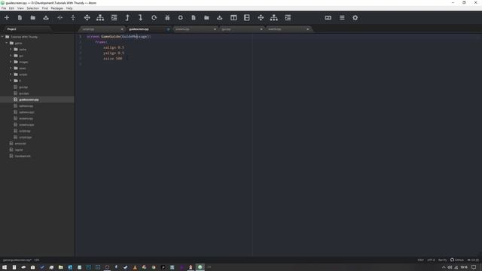Click the file icon next to the plus icon
Viewport: 482px width, 271px height.
coord(20,18)
